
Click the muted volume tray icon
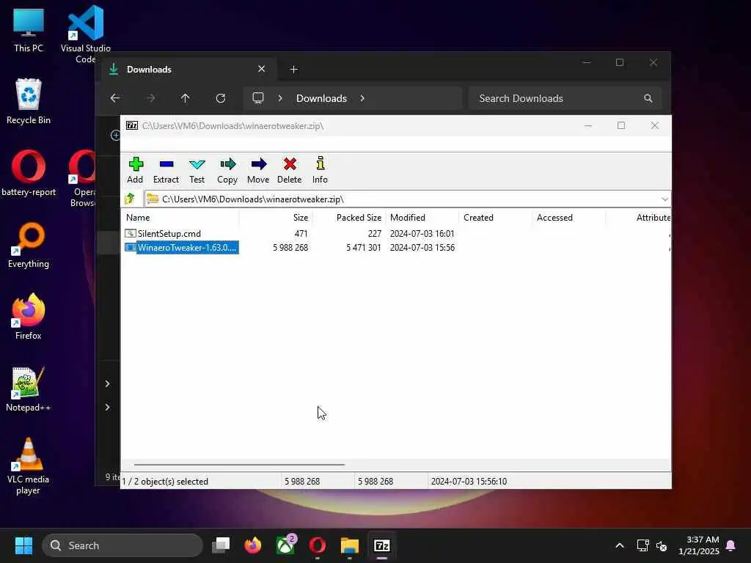(662, 545)
